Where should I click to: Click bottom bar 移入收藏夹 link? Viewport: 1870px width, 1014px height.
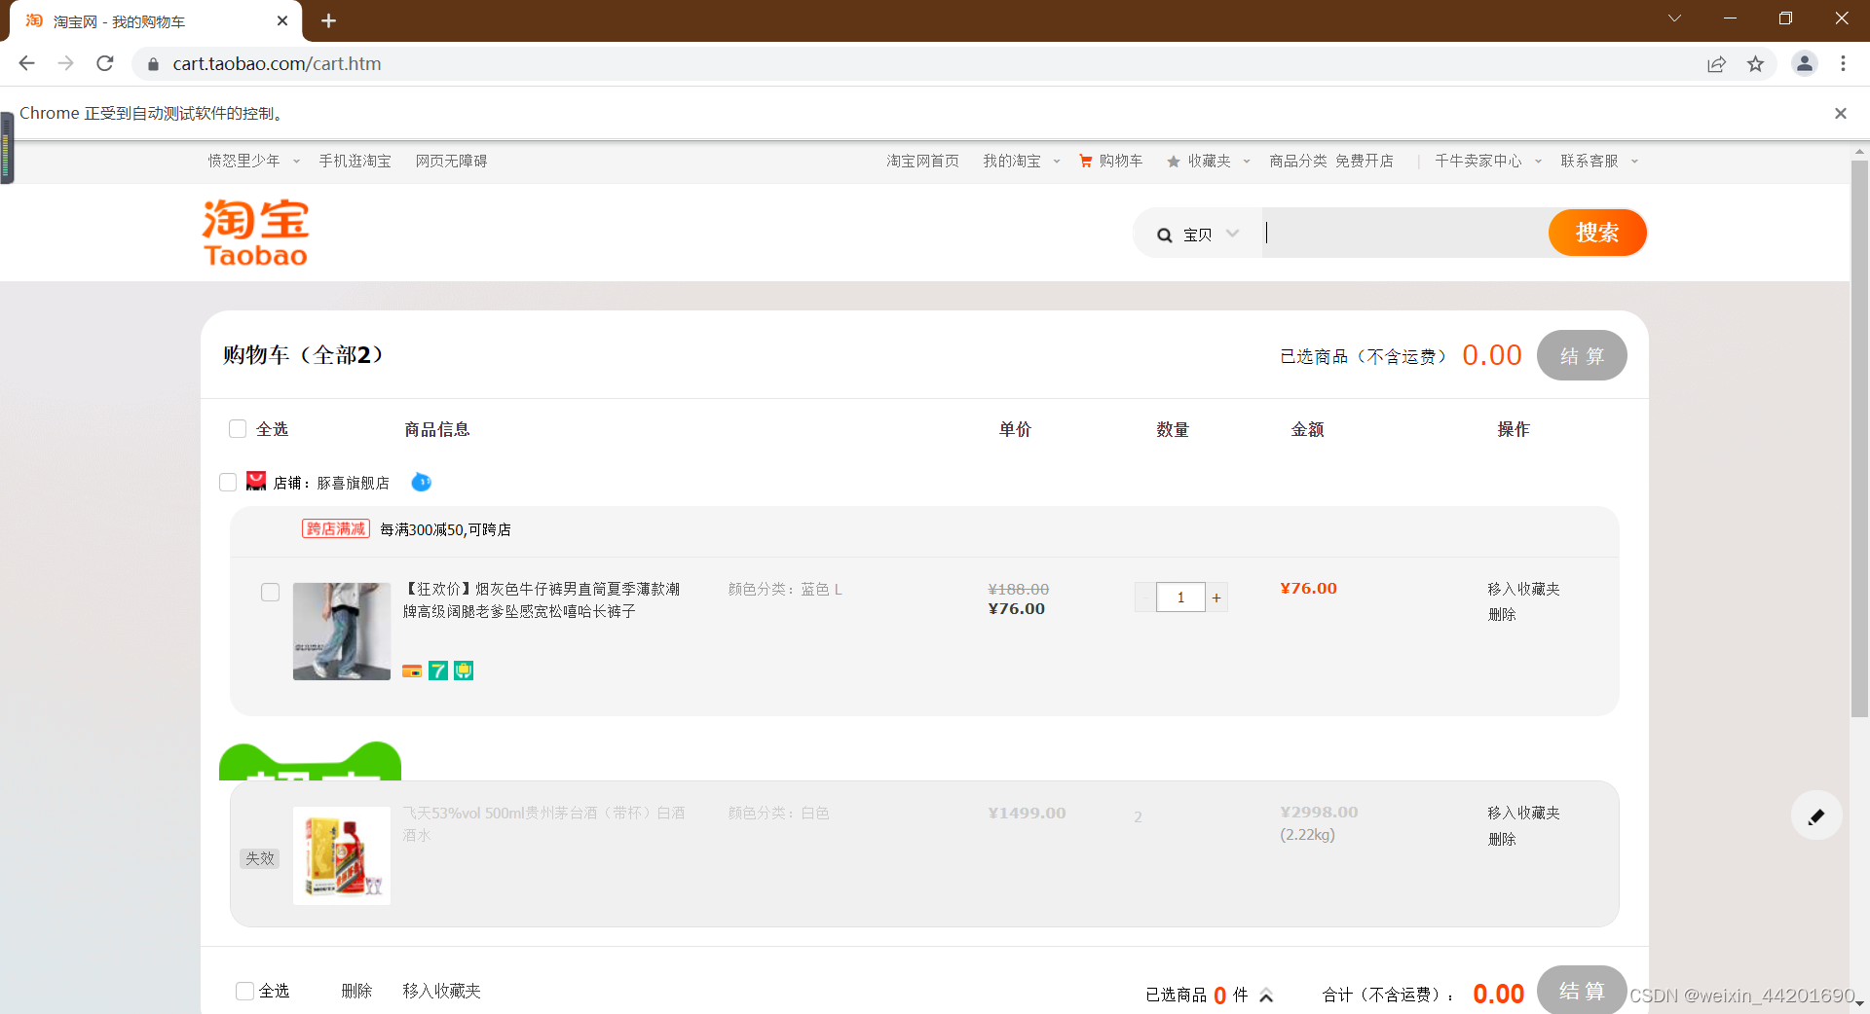(x=441, y=991)
